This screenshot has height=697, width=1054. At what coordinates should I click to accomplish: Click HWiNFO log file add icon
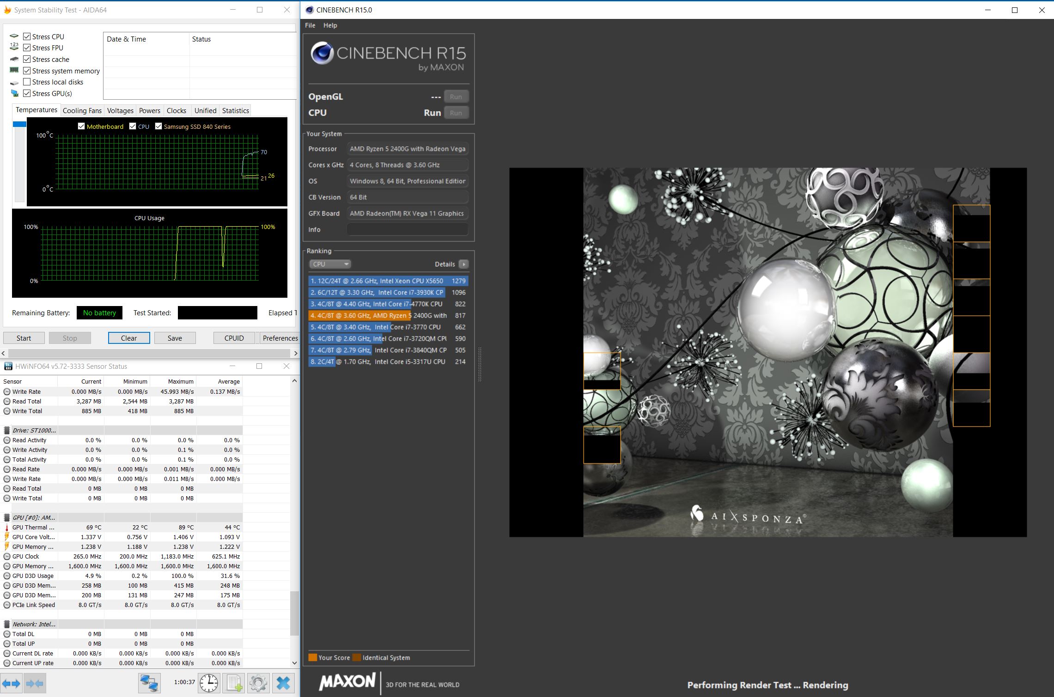click(234, 683)
